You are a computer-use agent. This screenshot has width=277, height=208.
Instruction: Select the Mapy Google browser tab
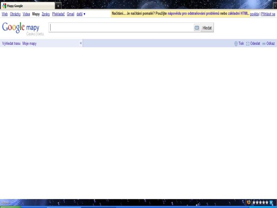tap(28, 6)
